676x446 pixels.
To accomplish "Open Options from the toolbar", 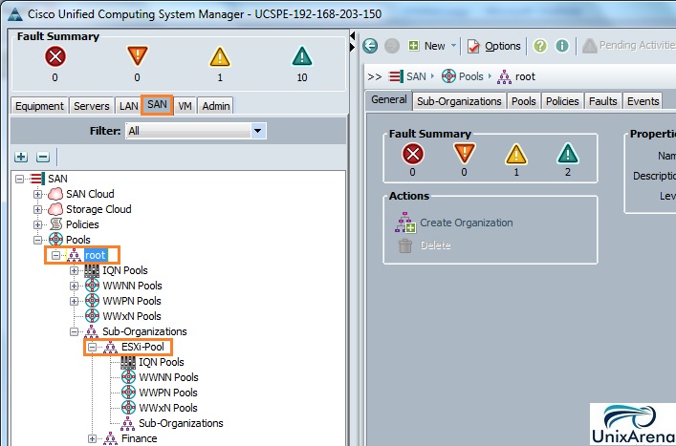I will [x=494, y=46].
